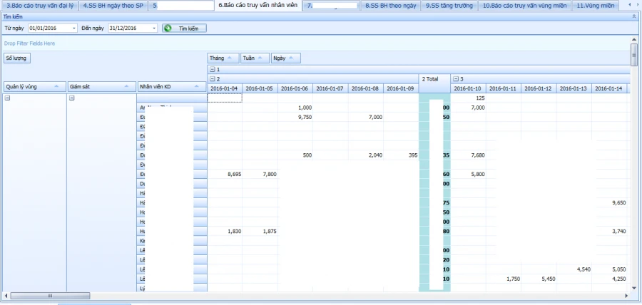Select the 2016-01-10 column header

tap(468, 88)
